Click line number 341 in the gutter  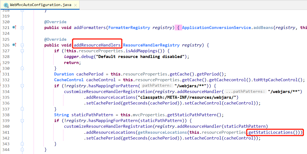click(x=6, y=132)
